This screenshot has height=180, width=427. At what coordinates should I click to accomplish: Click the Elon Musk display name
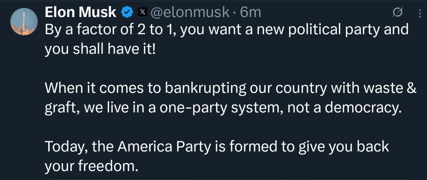81,12
